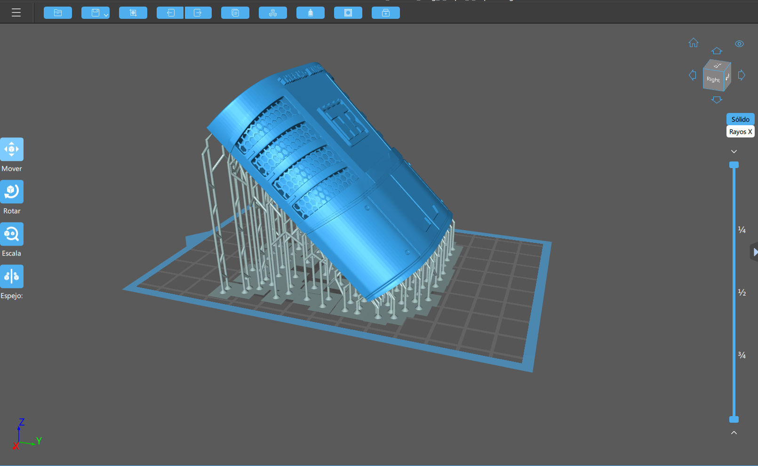The image size is (758, 466).
Task: Click the copy model toolbar icon
Action: [x=235, y=13]
